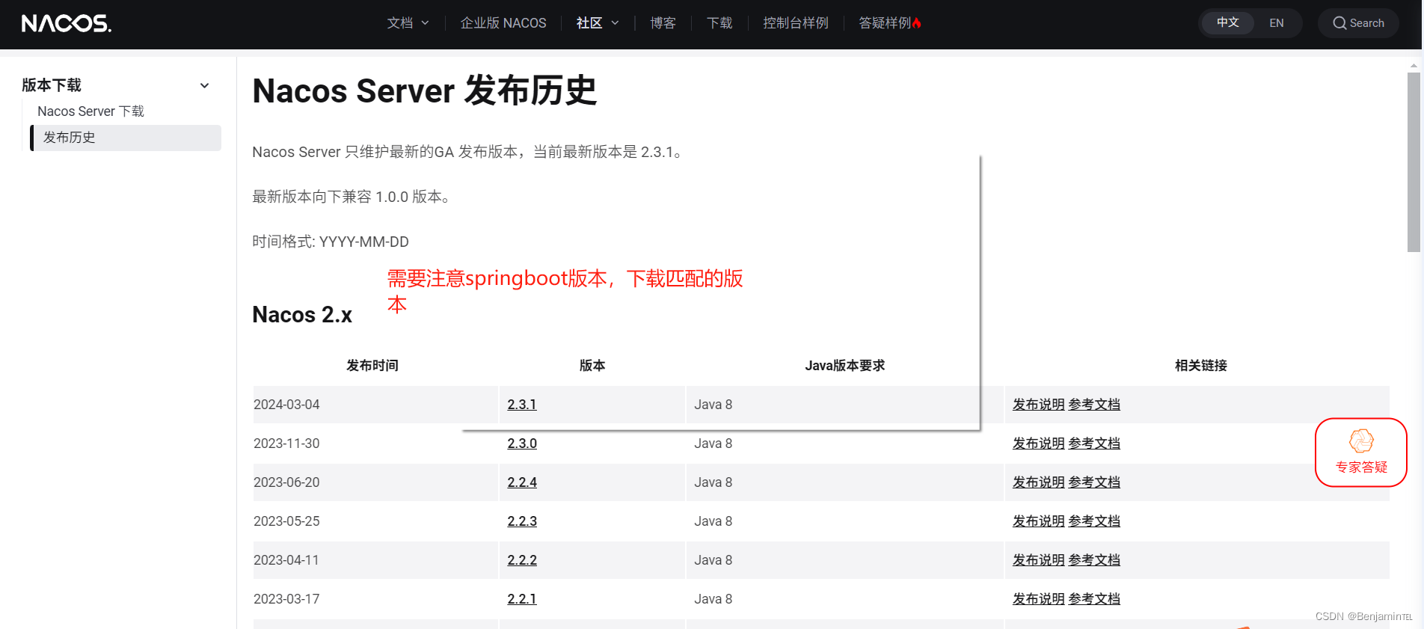Open 发布说明 for version 2.2.1
Viewport: 1424px width, 629px height.
pos(1039,599)
